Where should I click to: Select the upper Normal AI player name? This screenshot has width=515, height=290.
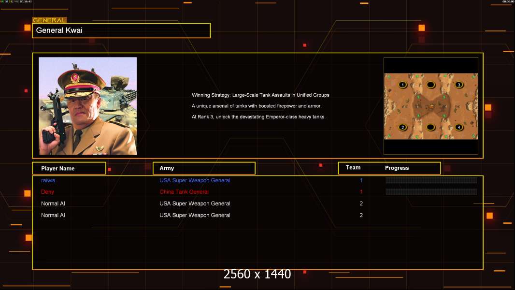click(x=53, y=203)
